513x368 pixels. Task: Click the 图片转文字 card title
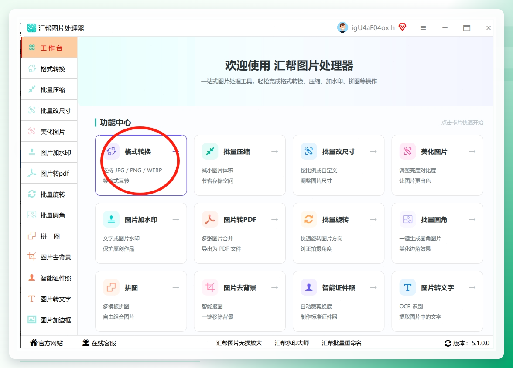point(437,288)
